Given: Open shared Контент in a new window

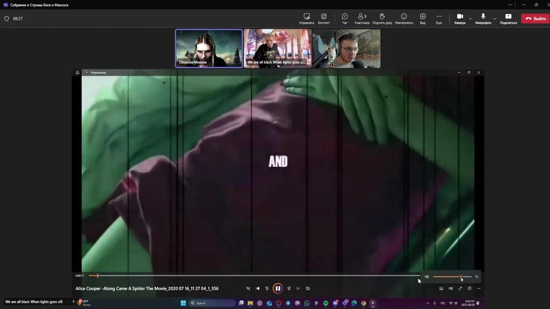Looking at the screenshot, I should point(324,18).
